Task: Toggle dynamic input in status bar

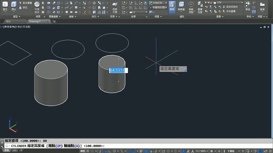Action: point(105,151)
